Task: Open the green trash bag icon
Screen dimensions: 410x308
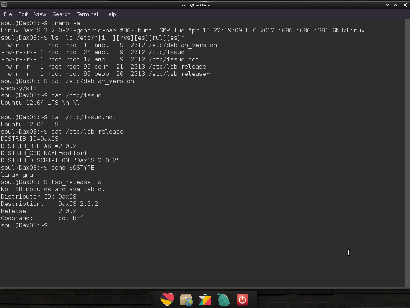Action: point(223,299)
